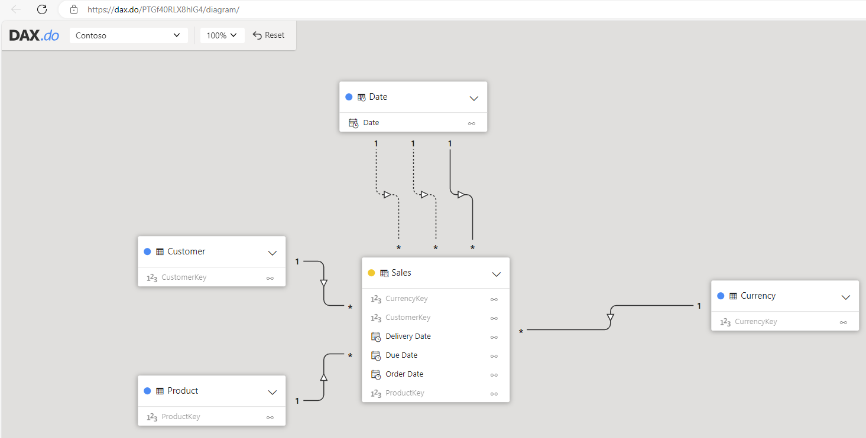Select the Order Date column
This screenshot has width=866, height=438.
pos(435,374)
